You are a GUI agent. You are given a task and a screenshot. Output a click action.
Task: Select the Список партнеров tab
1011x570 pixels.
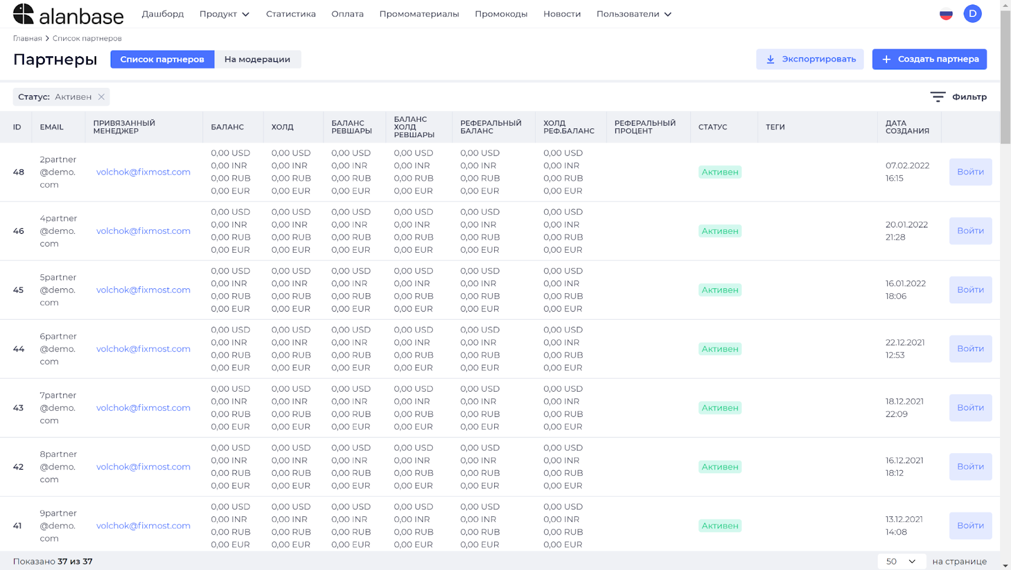[162, 59]
